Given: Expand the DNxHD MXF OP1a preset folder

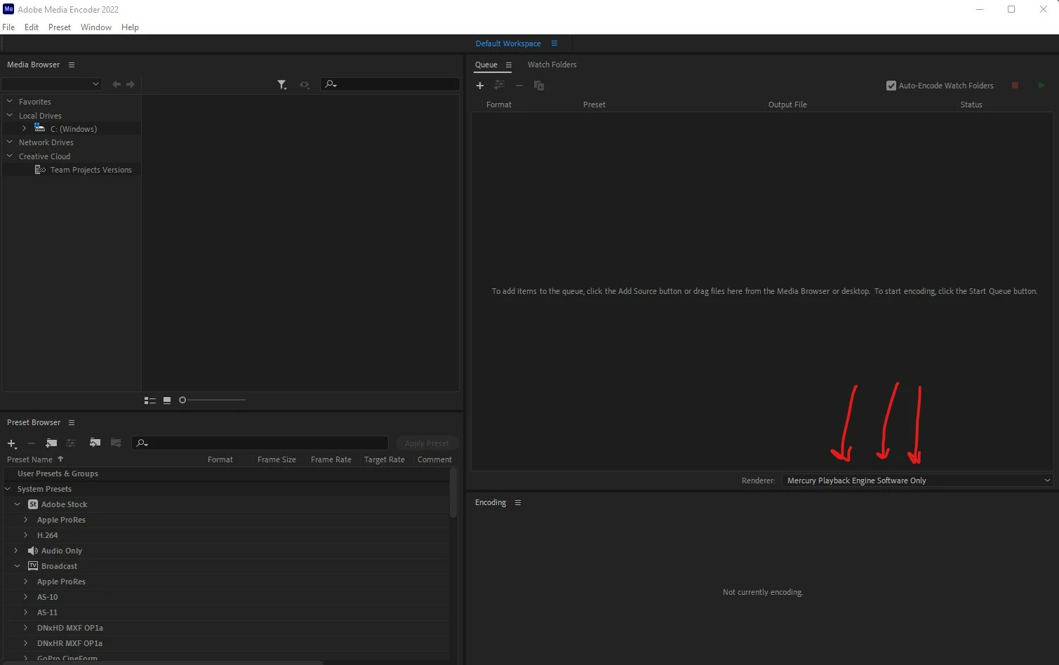Looking at the screenshot, I should pos(26,628).
